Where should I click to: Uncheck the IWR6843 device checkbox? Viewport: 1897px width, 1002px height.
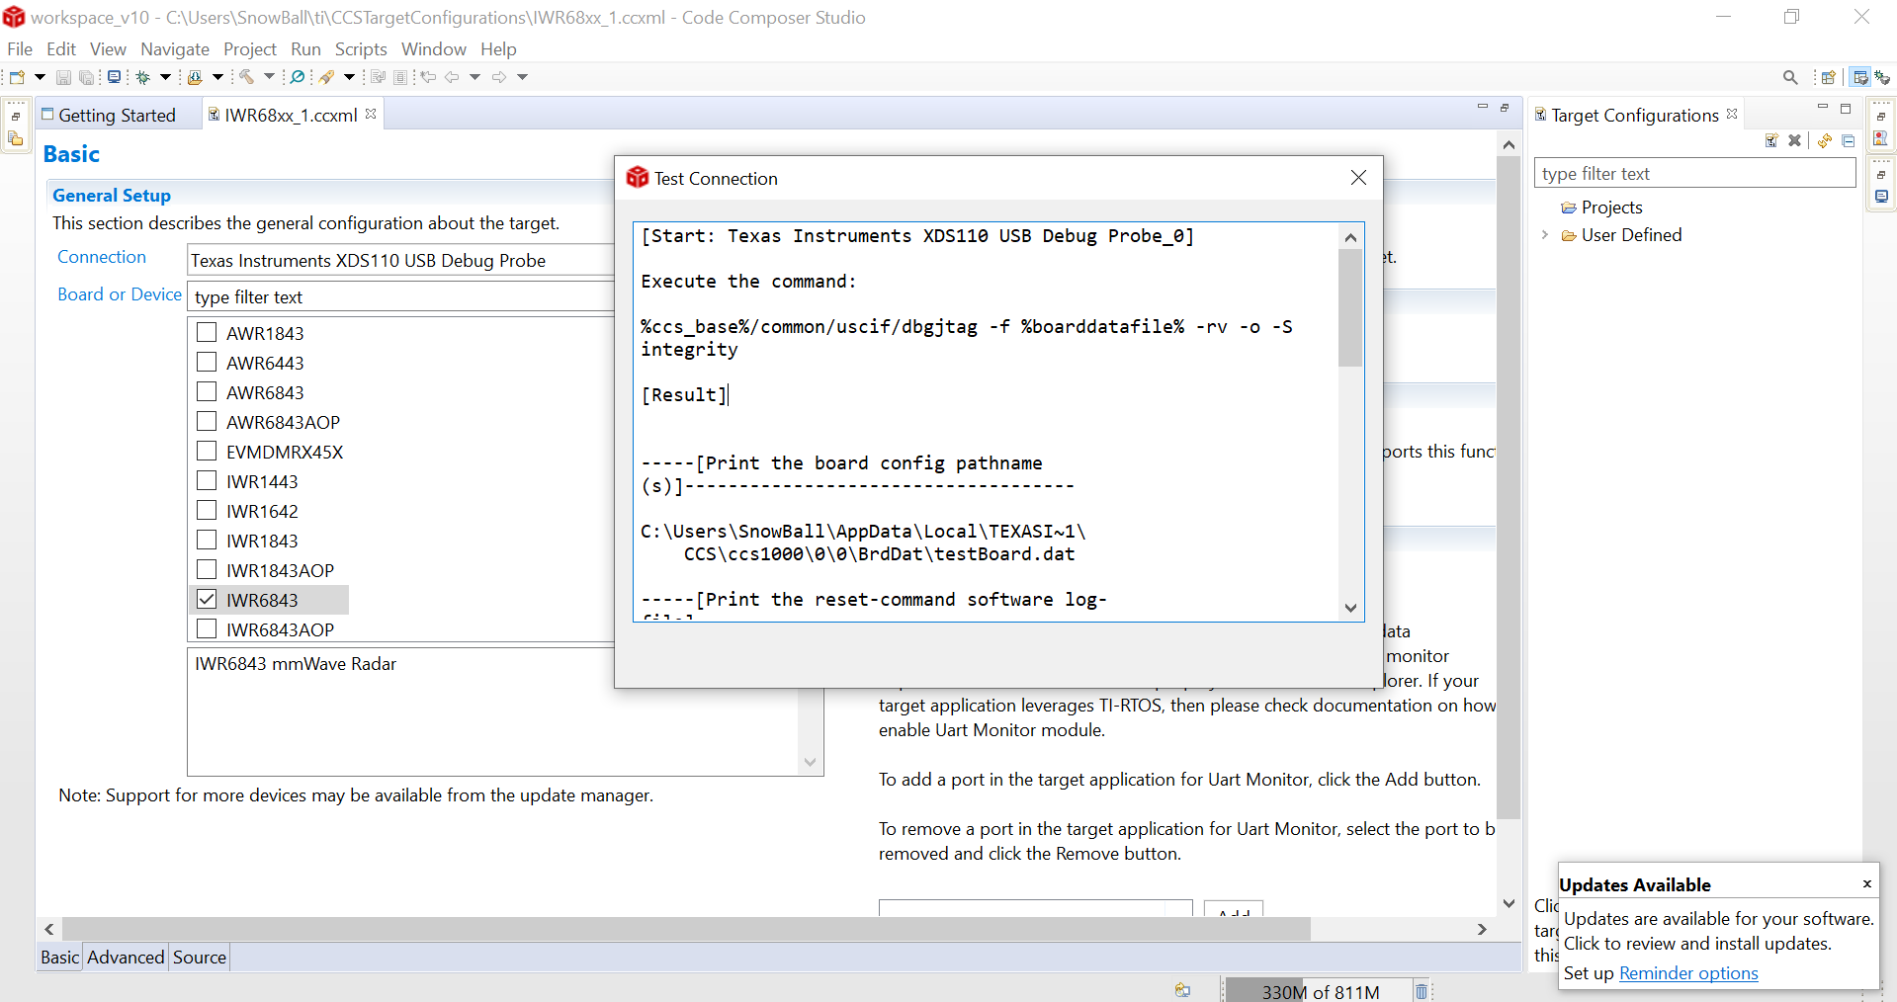[207, 599]
